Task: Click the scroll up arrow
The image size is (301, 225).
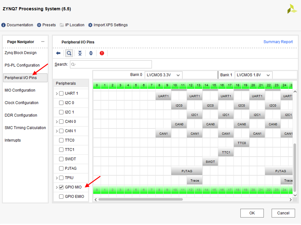Action: [295, 91]
